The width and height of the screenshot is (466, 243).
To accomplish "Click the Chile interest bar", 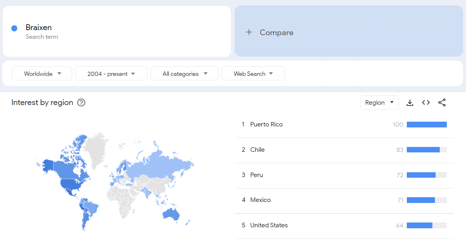I will coord(427,150).
